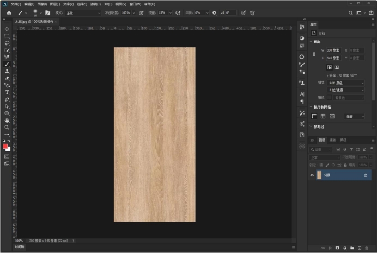This screenshot has height=253, width=377.
Task: Toggle link between canvas width and height
Action: point(314,54)
